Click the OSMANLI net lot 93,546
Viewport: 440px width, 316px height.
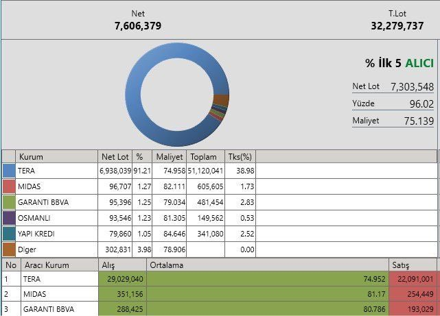pyautogui.click(x=120, y=218)
